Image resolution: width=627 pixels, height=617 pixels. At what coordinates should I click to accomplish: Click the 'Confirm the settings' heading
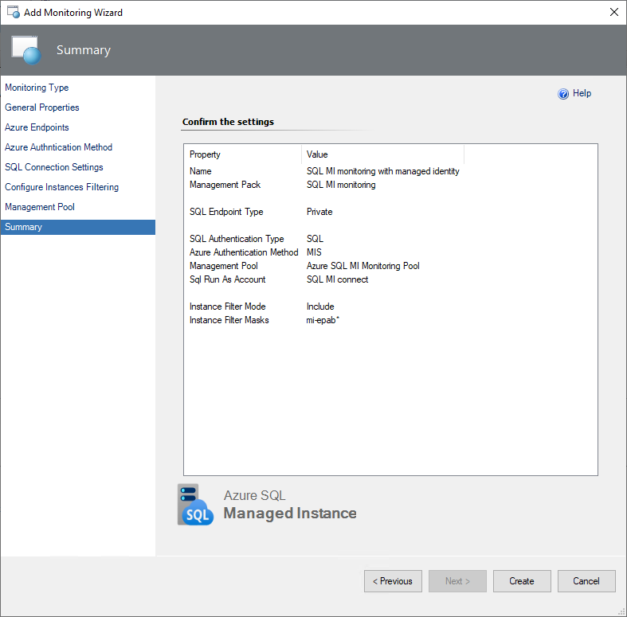228,122
